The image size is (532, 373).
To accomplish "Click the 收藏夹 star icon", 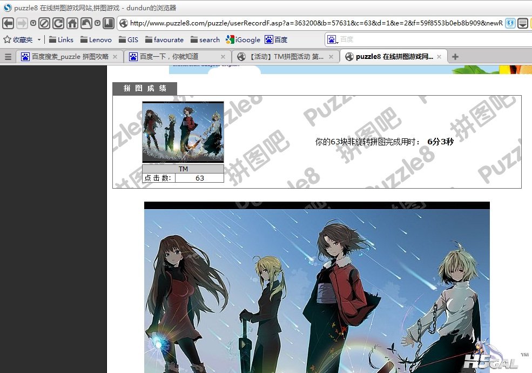I will click(x=7, y=40).
